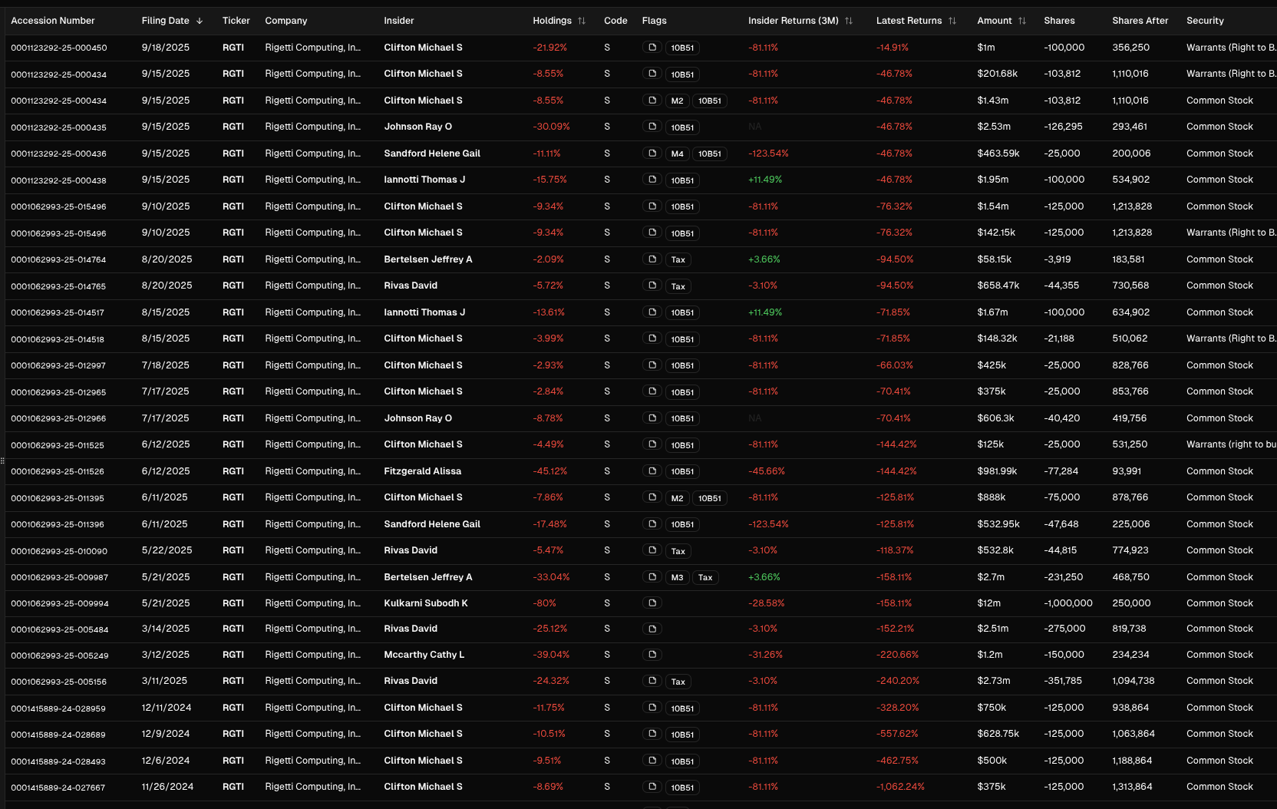The width and height of the screenshot is (1277, 809).
Task: Select the -557.62% latest returns cell
Action: (897, 734)
